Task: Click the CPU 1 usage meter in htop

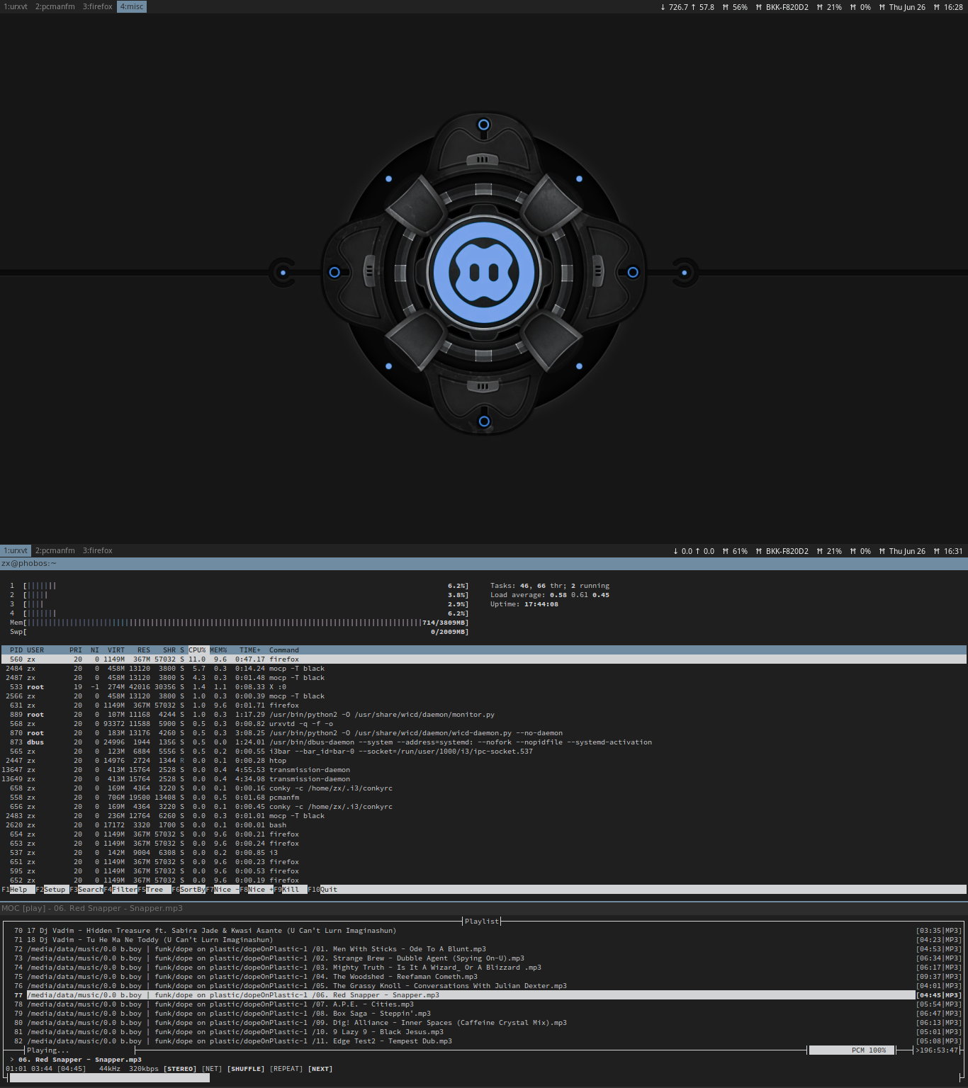Action: click(239, 586)
